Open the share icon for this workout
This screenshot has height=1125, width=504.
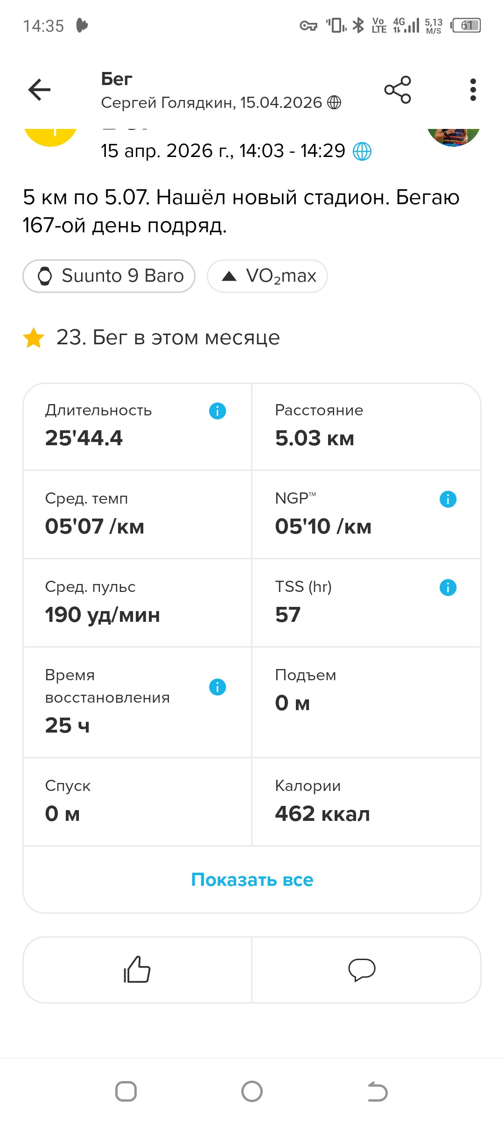coord(398,90)
